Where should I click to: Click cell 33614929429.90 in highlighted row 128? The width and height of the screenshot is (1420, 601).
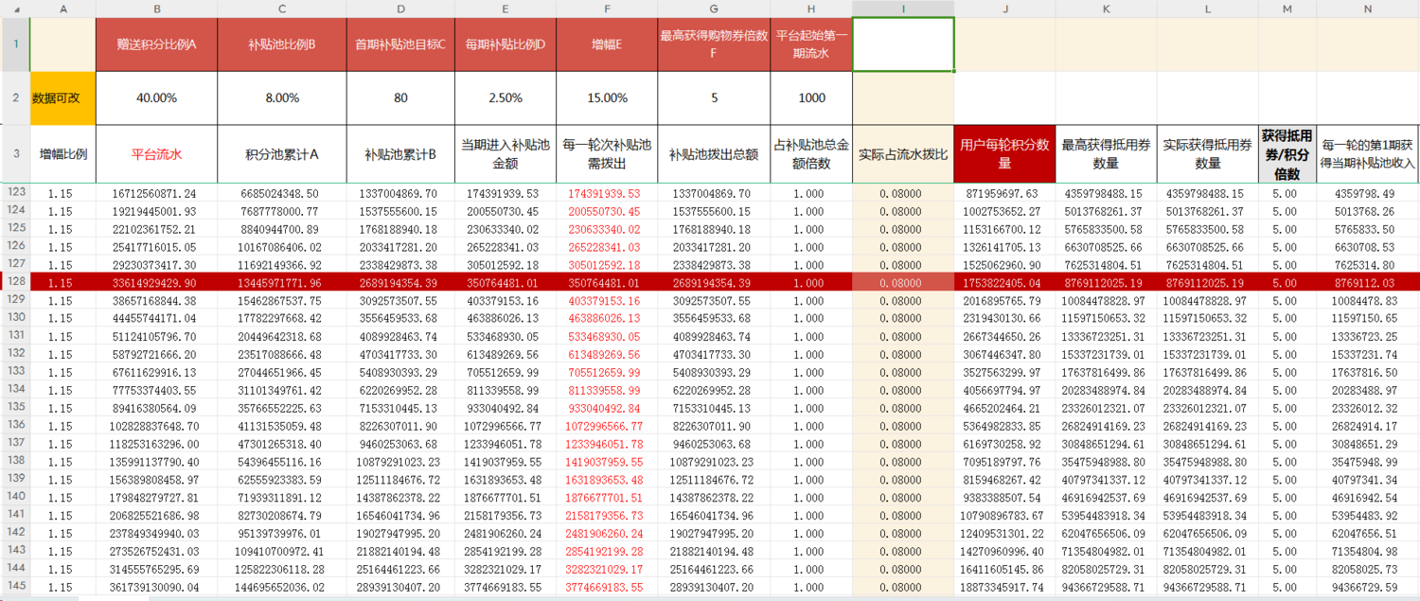[157, 281]
